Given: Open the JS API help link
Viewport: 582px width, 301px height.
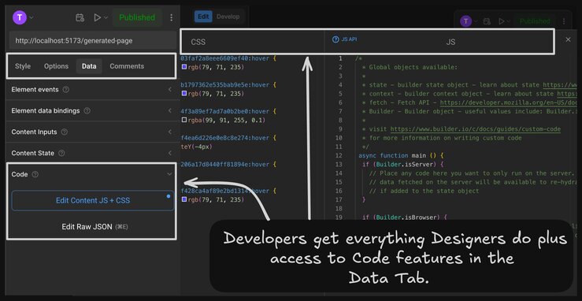Looking at the screenshot, I should tap(345, 39).
